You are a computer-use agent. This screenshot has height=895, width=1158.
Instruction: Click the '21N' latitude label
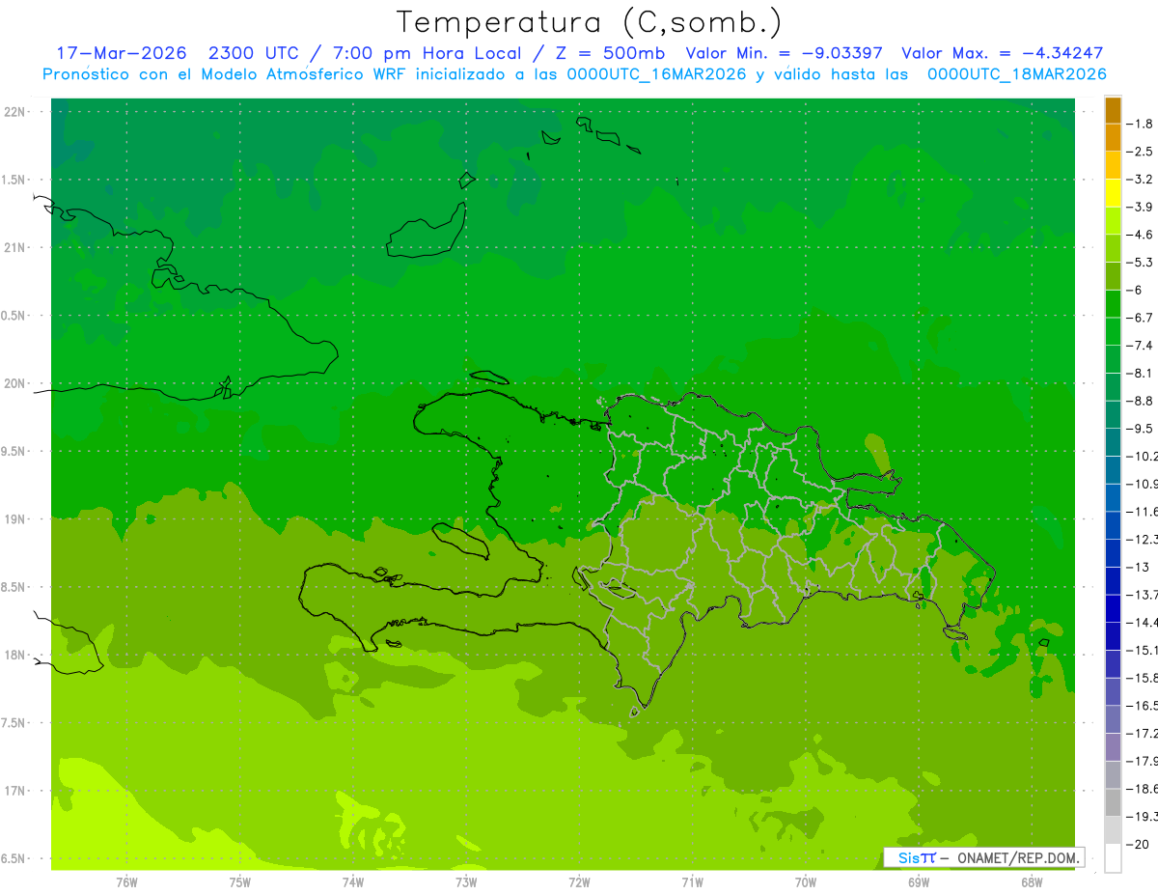15,248
